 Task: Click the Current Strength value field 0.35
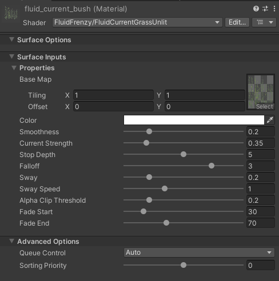[261, 143]
